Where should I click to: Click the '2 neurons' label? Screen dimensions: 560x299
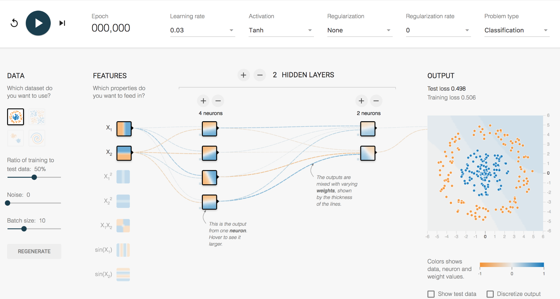point(369,113)
